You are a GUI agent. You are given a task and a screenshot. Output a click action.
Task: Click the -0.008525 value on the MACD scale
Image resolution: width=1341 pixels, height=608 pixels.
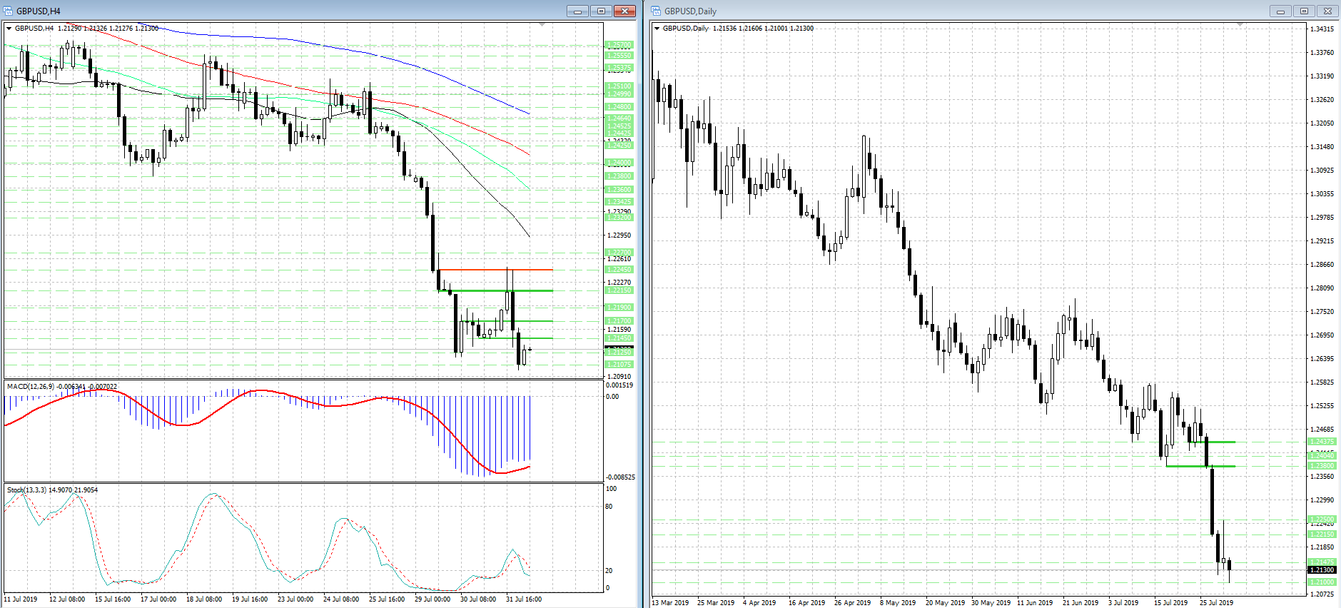(620, 477)
